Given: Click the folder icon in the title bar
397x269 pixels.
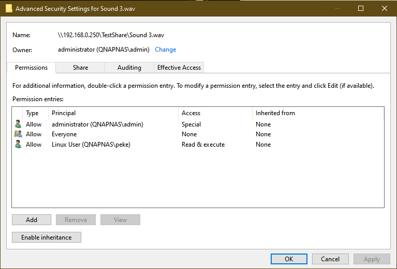Looking at the screenshot, I should click(x=9, y=8).
